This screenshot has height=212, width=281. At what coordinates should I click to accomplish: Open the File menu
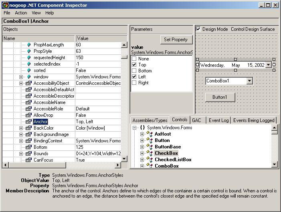coord(7,13)
